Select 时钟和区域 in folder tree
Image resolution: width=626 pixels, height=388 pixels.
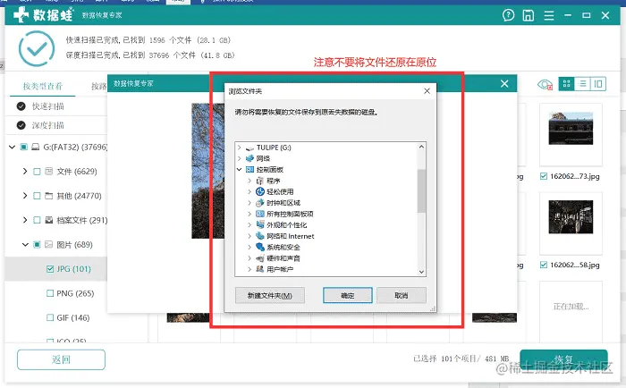(x=283, y=203)
